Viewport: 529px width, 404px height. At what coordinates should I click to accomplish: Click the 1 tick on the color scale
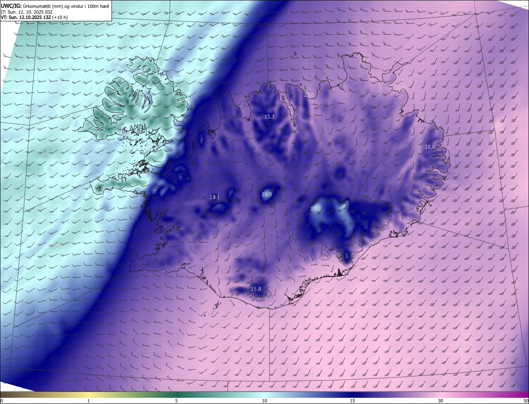coord(88,401)
